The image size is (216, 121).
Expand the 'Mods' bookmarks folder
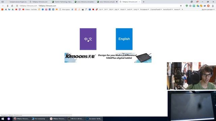(123, 9)
